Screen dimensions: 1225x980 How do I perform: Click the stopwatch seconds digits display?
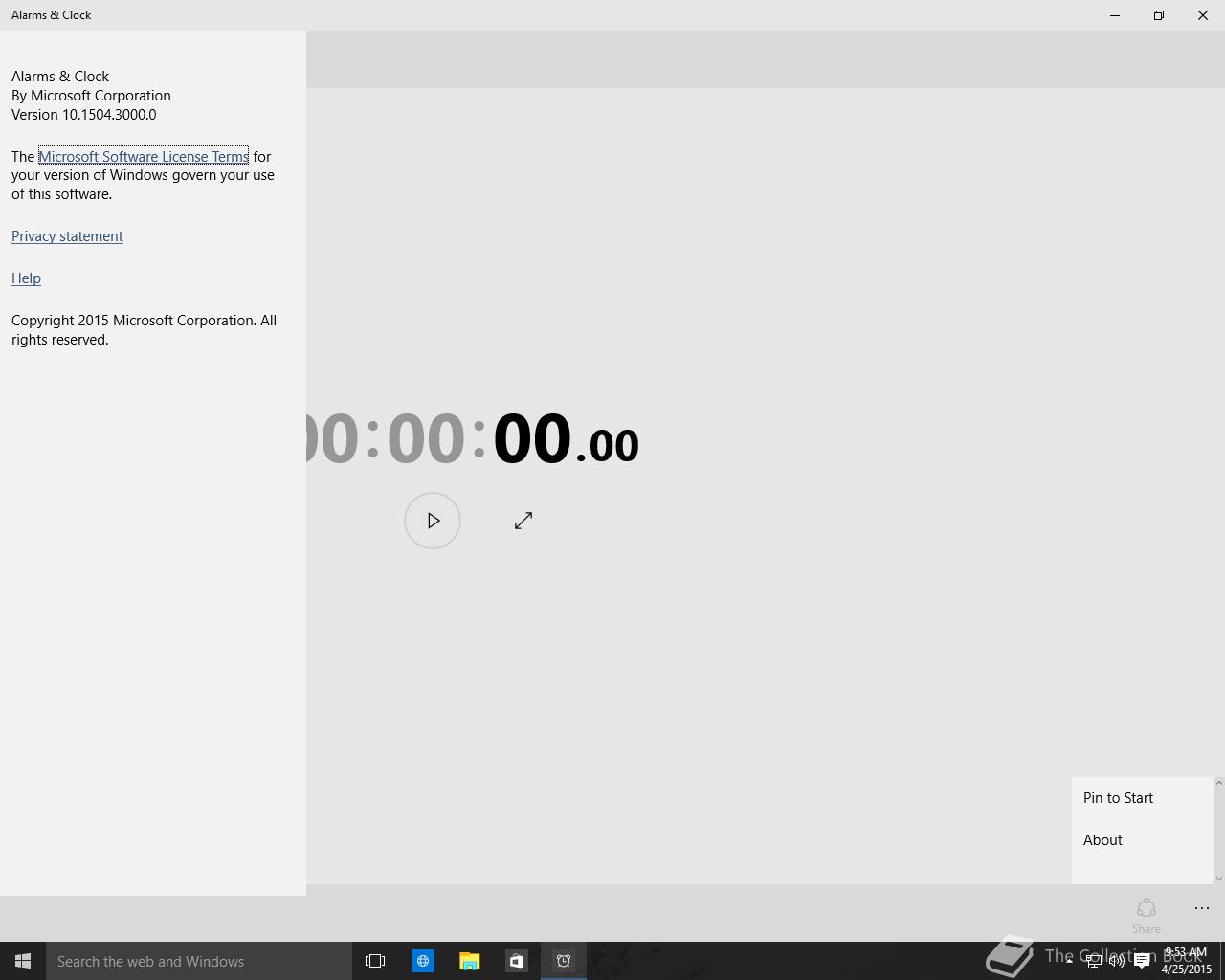coord(532,439)
